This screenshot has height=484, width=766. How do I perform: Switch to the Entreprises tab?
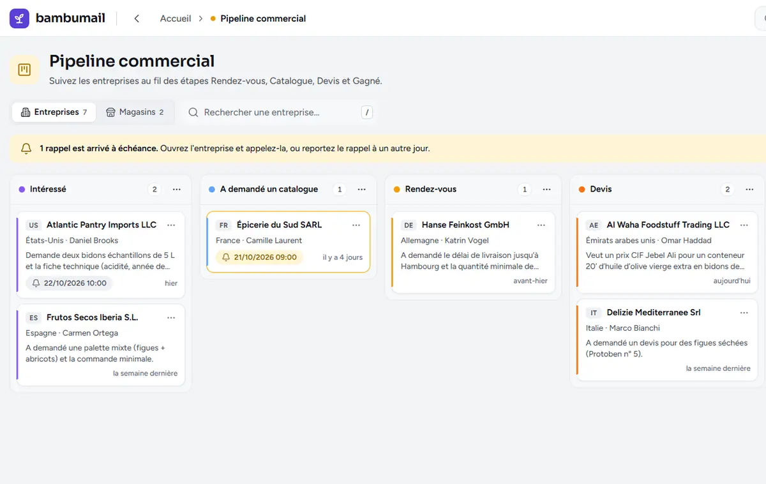54,112
